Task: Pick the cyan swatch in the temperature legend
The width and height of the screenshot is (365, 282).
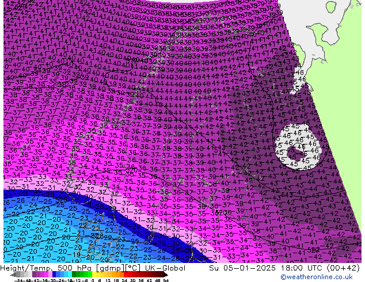Action: click(70, 275)
